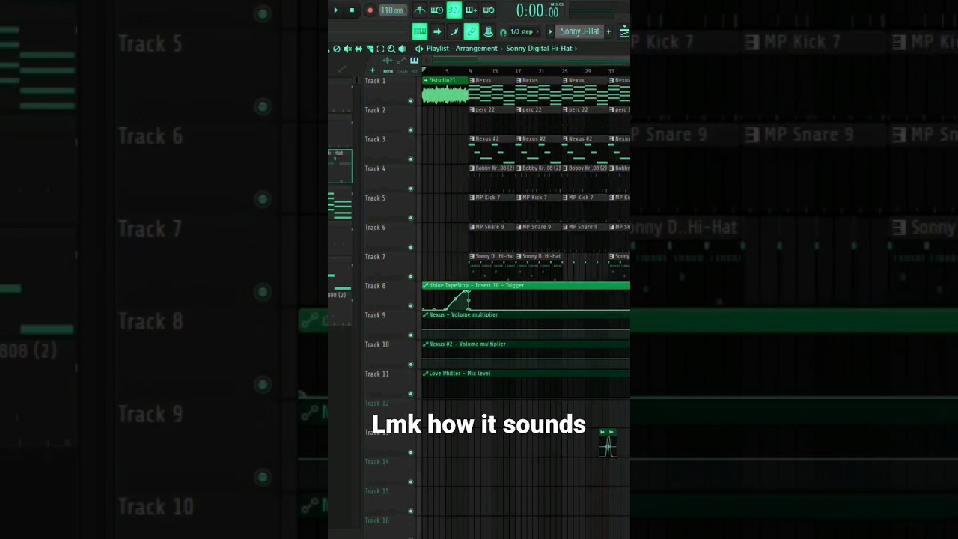Open pattern menu arrow left of Sonny..i-Hat
Image resolution: width=958 pixels, height=539 pixels.
click(550, 31)
